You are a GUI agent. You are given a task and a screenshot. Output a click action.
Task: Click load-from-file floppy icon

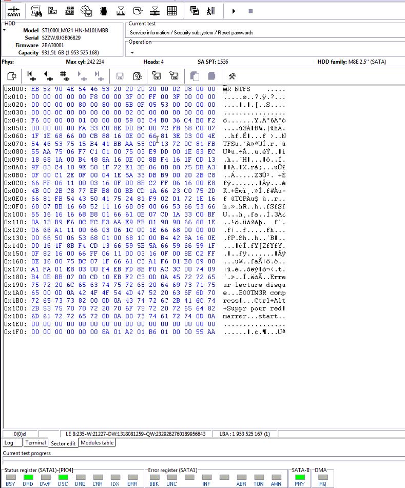point(157,75)
